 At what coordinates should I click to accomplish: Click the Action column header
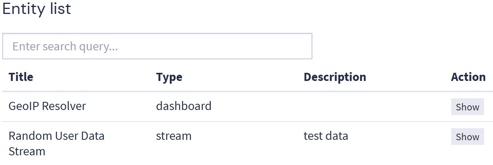click(468, 77)
